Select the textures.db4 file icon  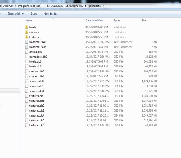pyautogui.click(x=27, y=115)
